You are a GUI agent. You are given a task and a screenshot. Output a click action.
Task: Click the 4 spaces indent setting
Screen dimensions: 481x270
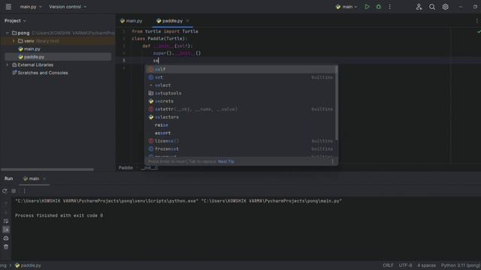tap(426, 265)
